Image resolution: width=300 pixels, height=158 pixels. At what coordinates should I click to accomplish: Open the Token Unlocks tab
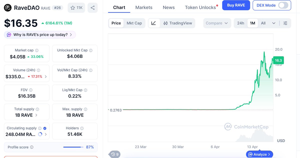tap(200, 7)
